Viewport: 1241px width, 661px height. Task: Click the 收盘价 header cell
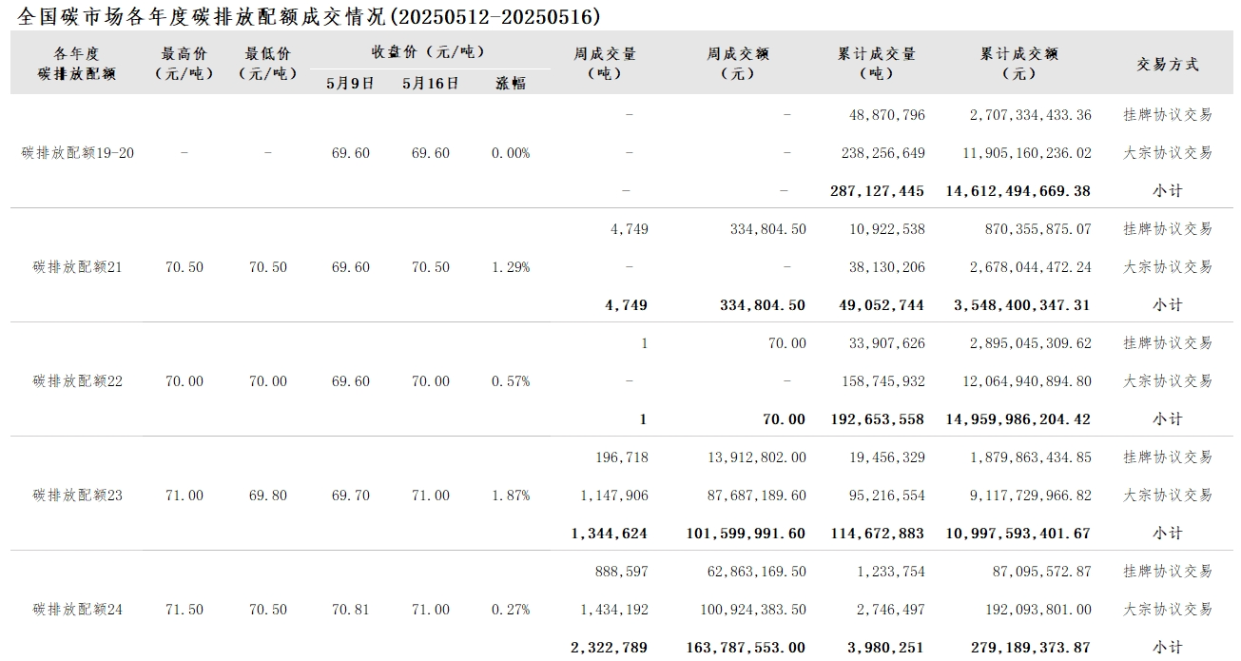point(428,51)
